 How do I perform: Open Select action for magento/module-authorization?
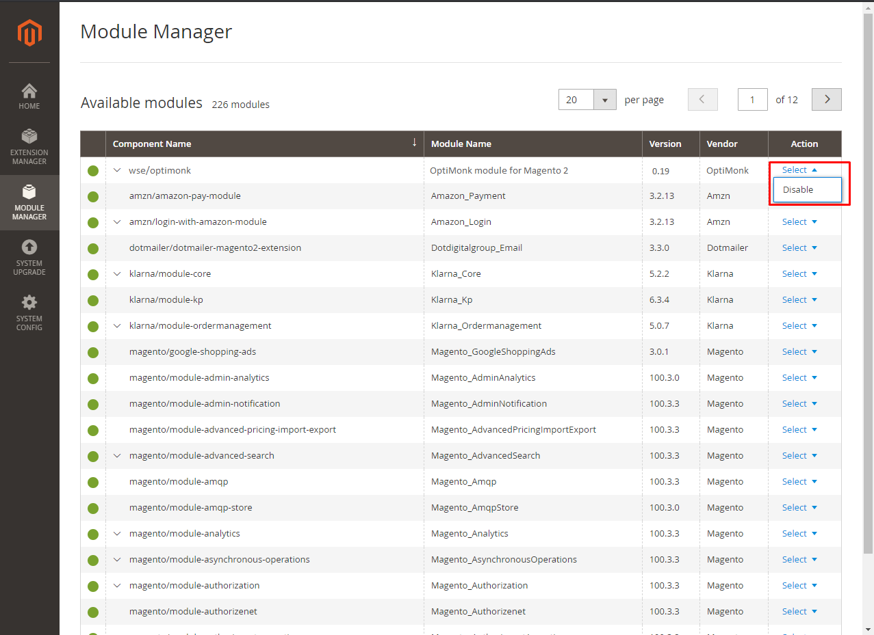coord(799,585)
